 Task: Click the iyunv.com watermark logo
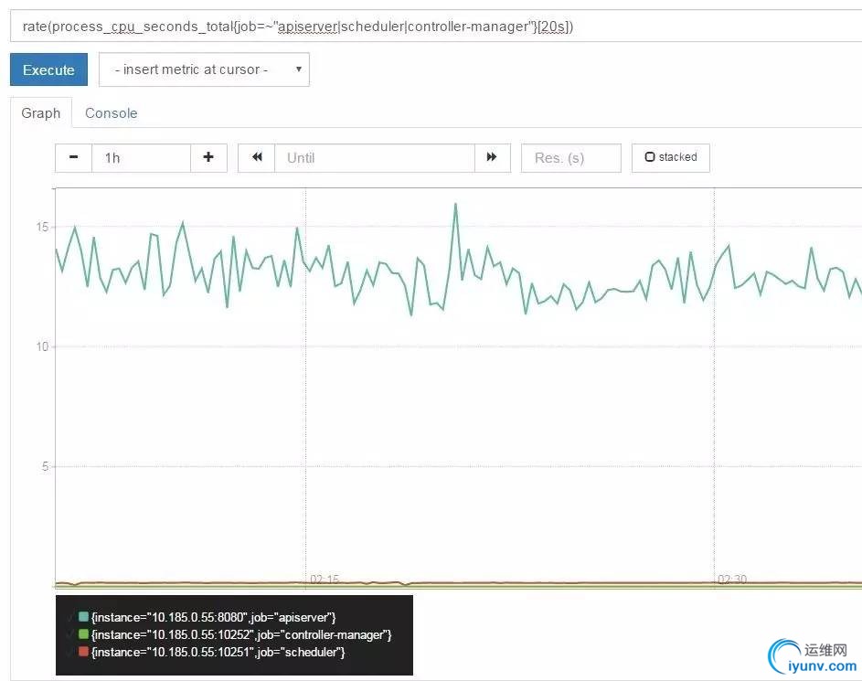coord(813,657)
